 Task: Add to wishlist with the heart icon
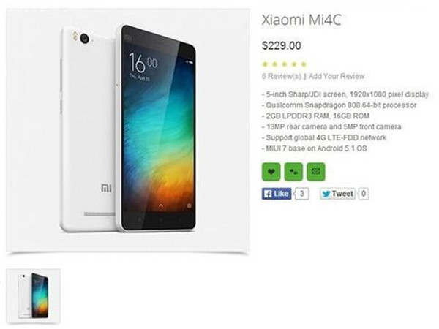click(x=271, y=172)
